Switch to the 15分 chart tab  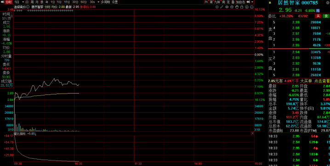coord(67,2)
